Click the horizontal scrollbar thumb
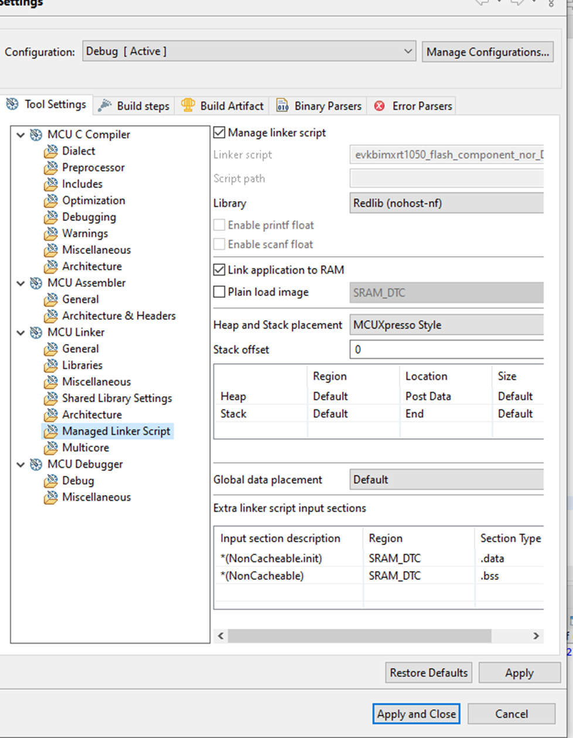Viewport: 573px width, 738px height. (x=359, y=636)
